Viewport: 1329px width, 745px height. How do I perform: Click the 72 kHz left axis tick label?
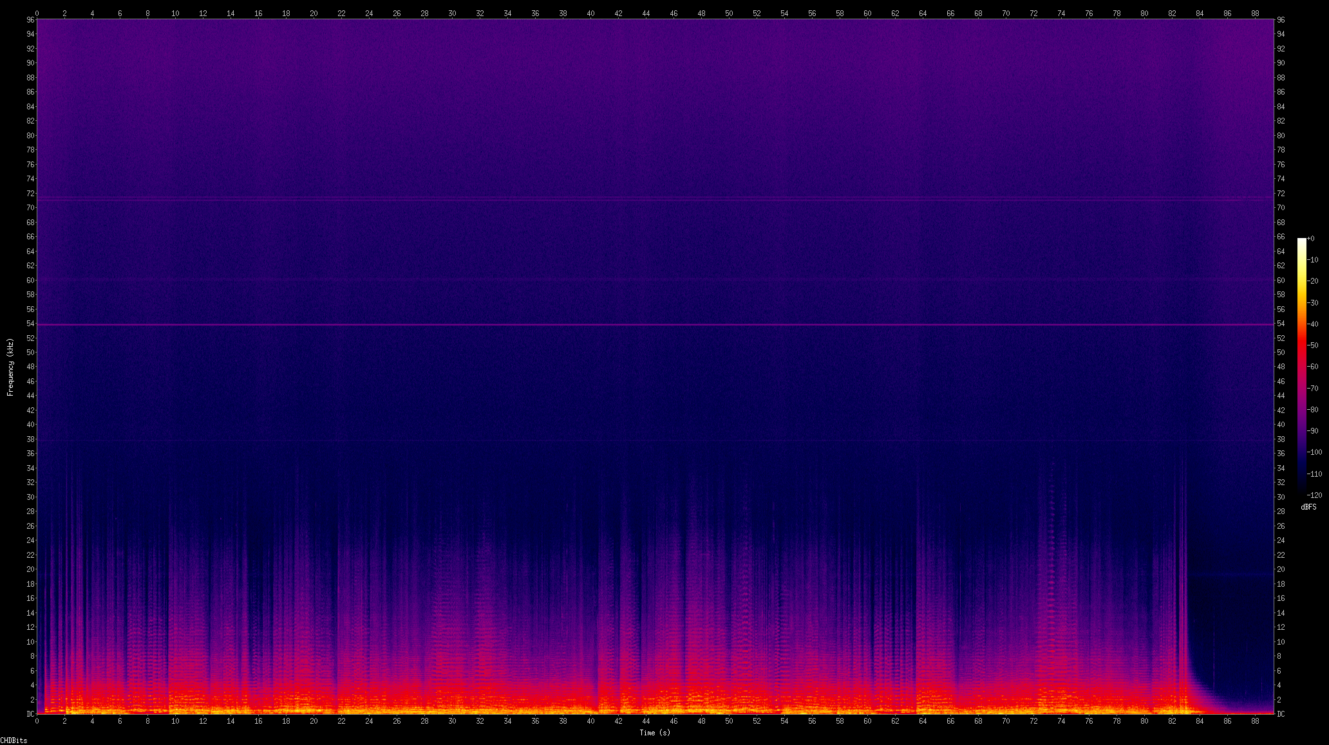point(30,193)
